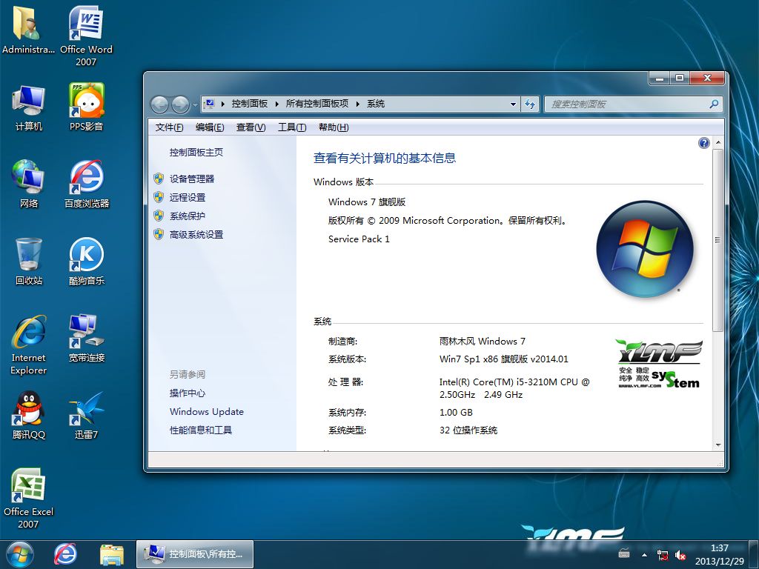Expand breadcrumb arrow after 所有控制面板项
The image size is (759, 569).
coord(358,104)
